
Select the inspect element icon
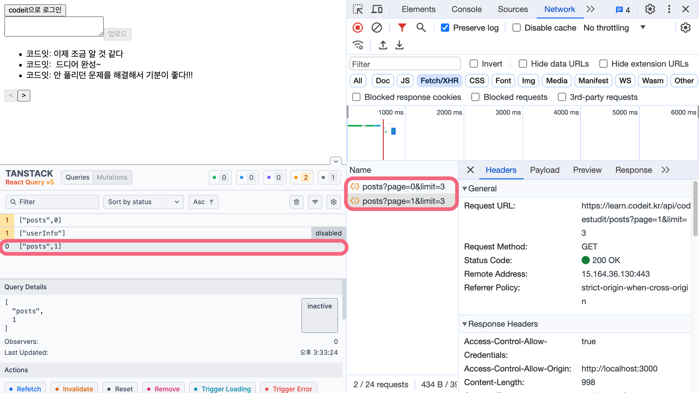coord(358,9)
